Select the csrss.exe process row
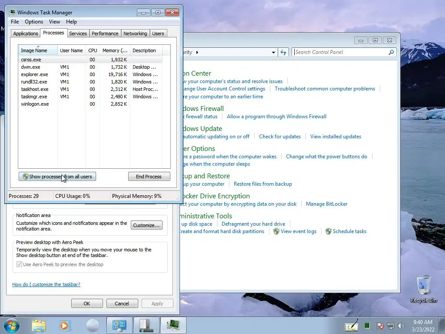Screen dimensions: 445x334 point(90,60)
